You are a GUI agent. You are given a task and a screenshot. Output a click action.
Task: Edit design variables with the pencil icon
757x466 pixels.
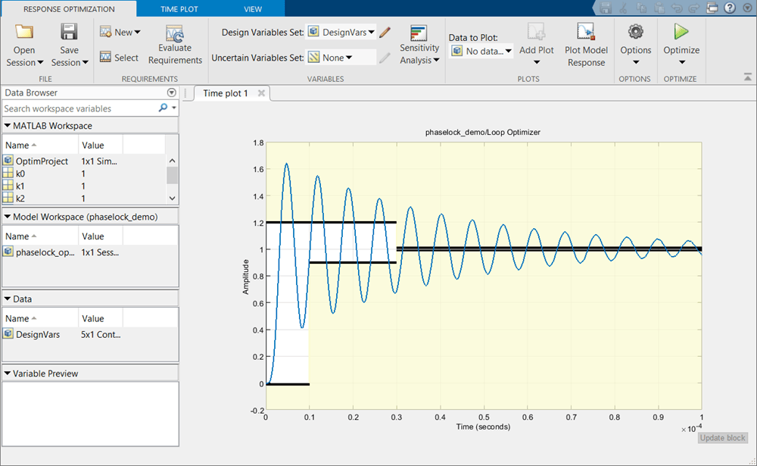385,33
